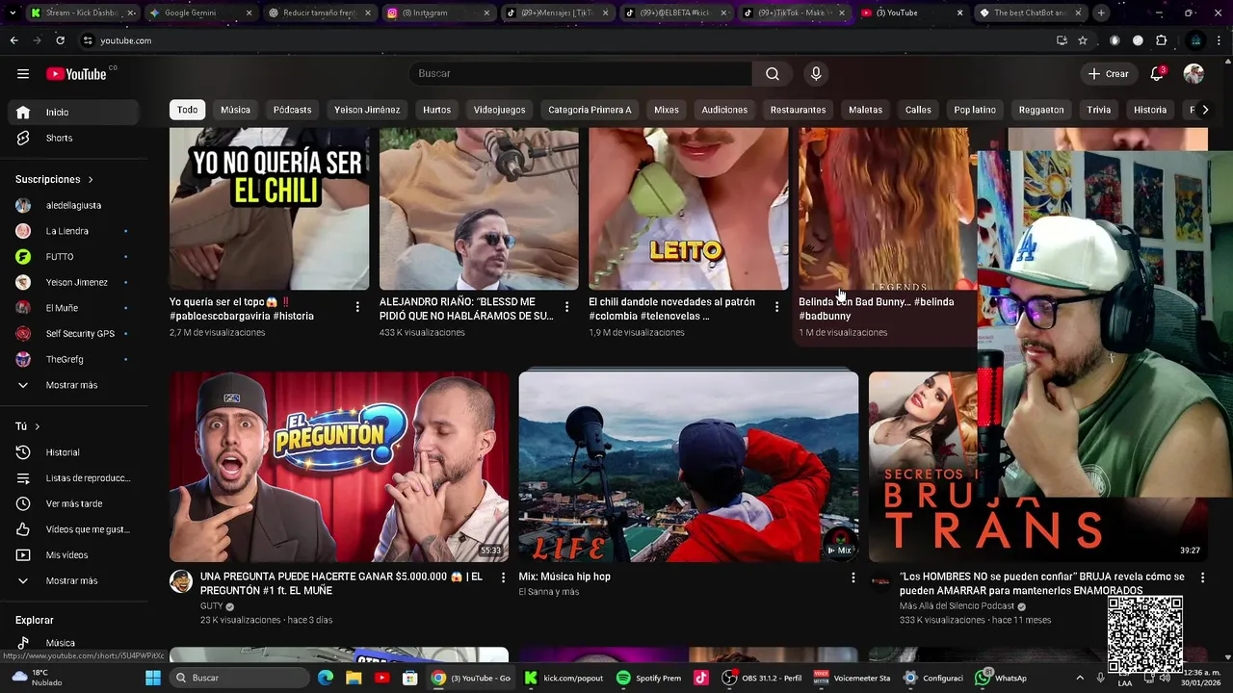The height and width of the screenshot is (693, 1233).
Task: Select the Reggaeton filter chip
Action: tap(1041, 110)
